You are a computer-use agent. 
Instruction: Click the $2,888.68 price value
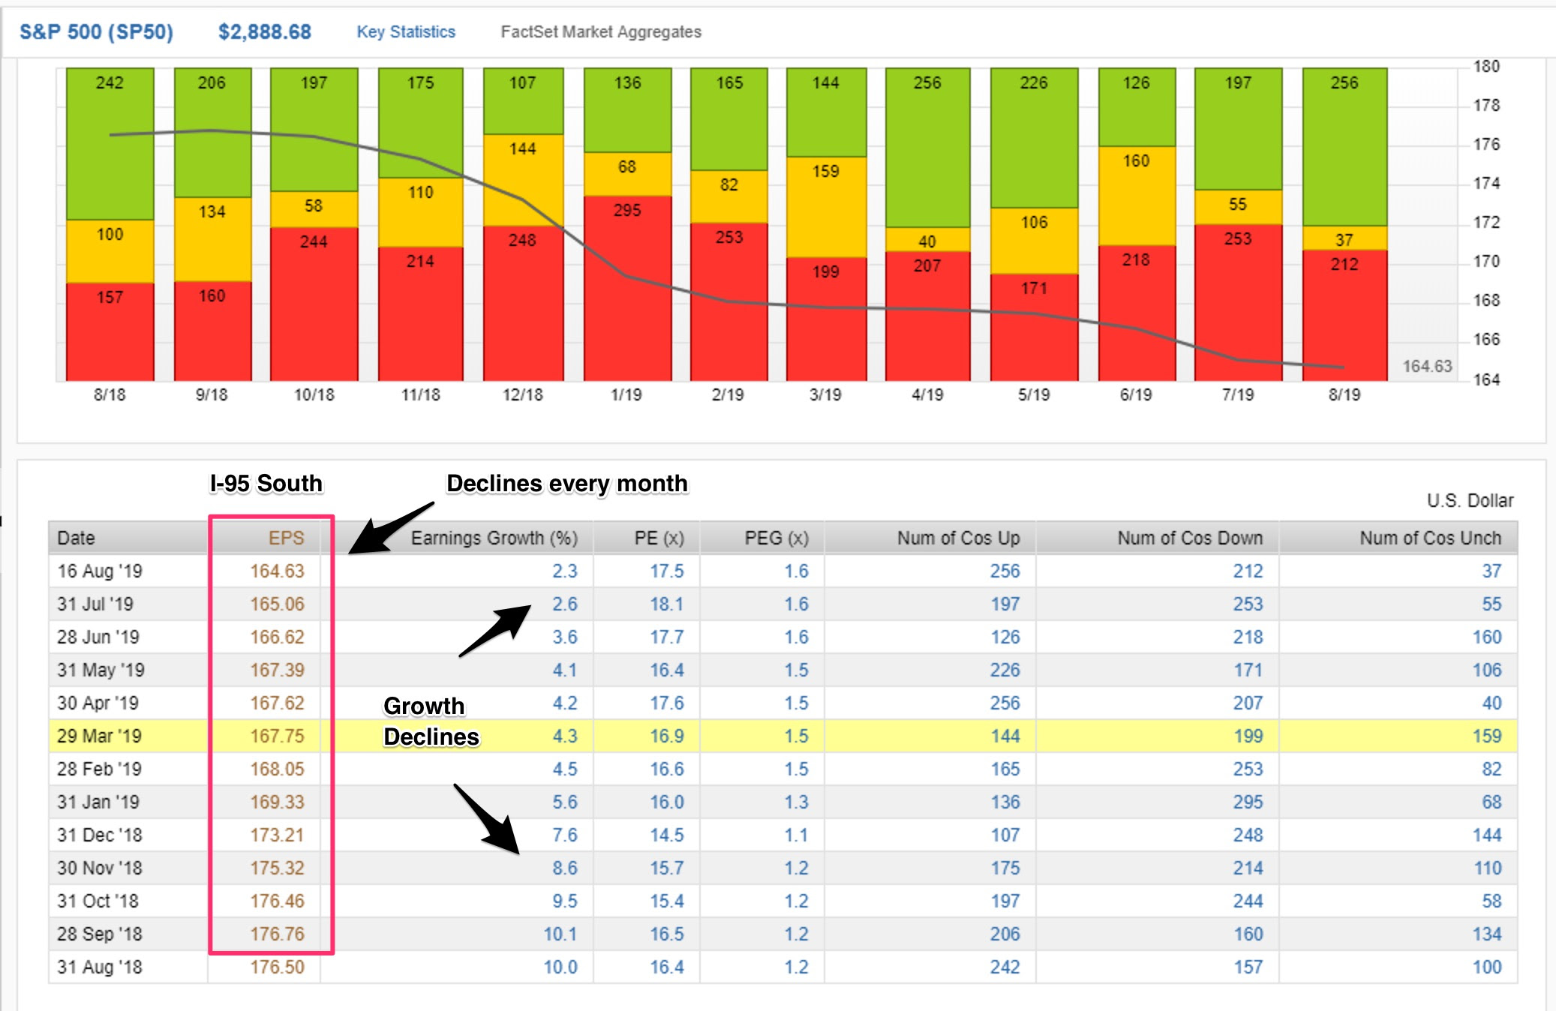(264, 32)
